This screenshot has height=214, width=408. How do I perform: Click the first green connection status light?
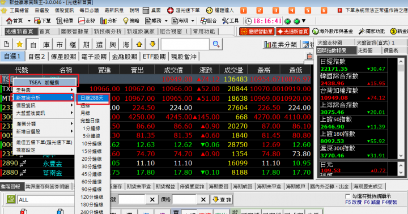pos(287,21)
